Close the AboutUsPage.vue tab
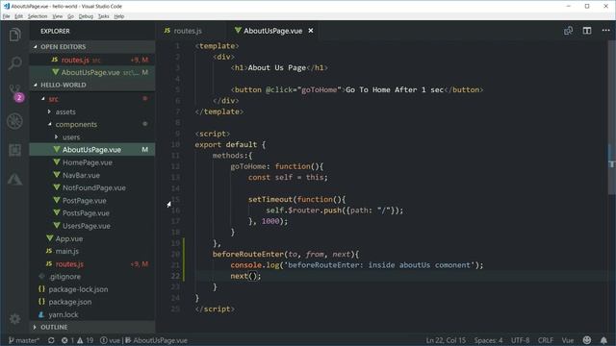The height and width of the screenshot is (346, 616). pos(311,31)
